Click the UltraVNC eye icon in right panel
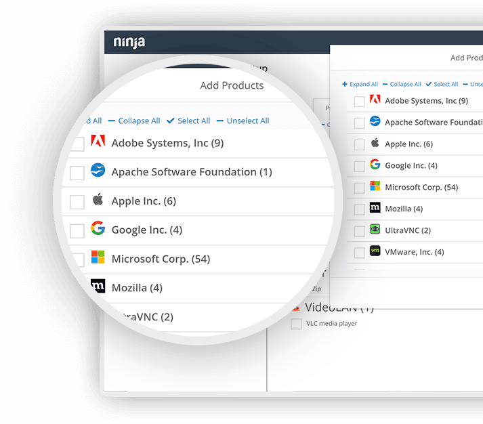The width and height of the screenshot is (483, 424). pos(375,230)
